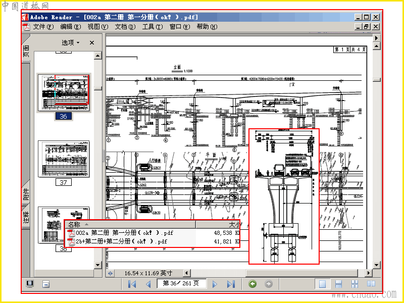Select page 37 thumbnail
This screenshot has width=404, height=303.
pos(64,159)
